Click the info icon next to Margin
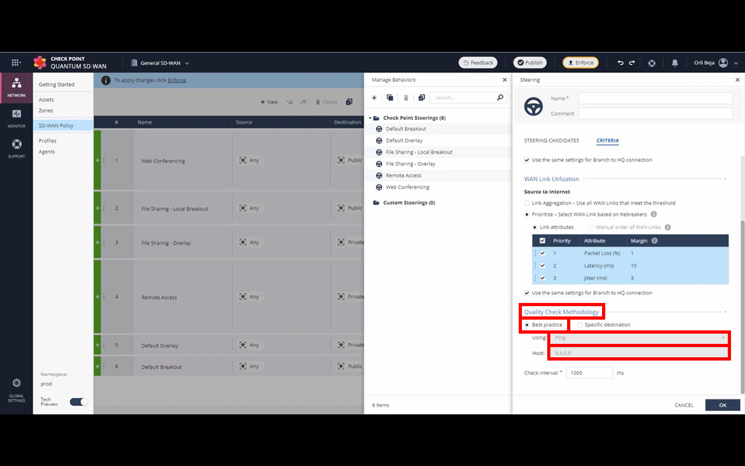 point(654,241)
